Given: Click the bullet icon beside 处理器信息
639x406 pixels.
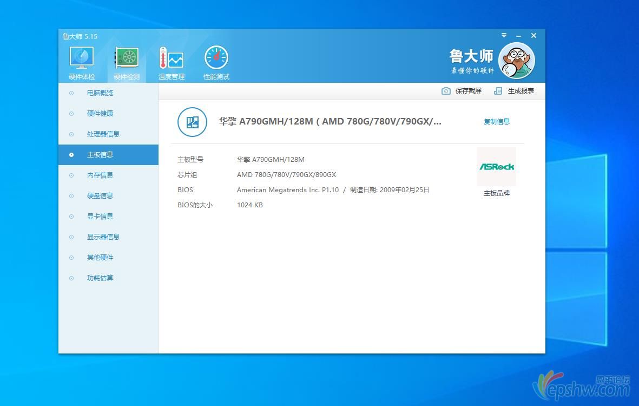Looking at the screenshot, I should click(71, 134).
